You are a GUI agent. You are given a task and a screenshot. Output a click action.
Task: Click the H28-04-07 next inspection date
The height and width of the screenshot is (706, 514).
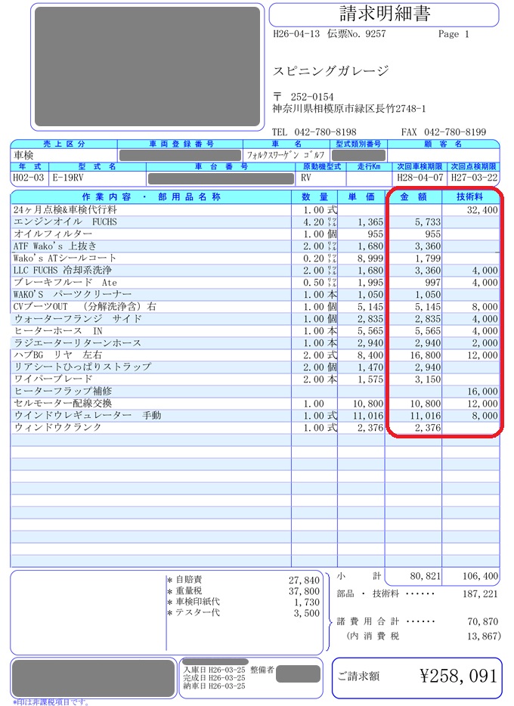420,178
